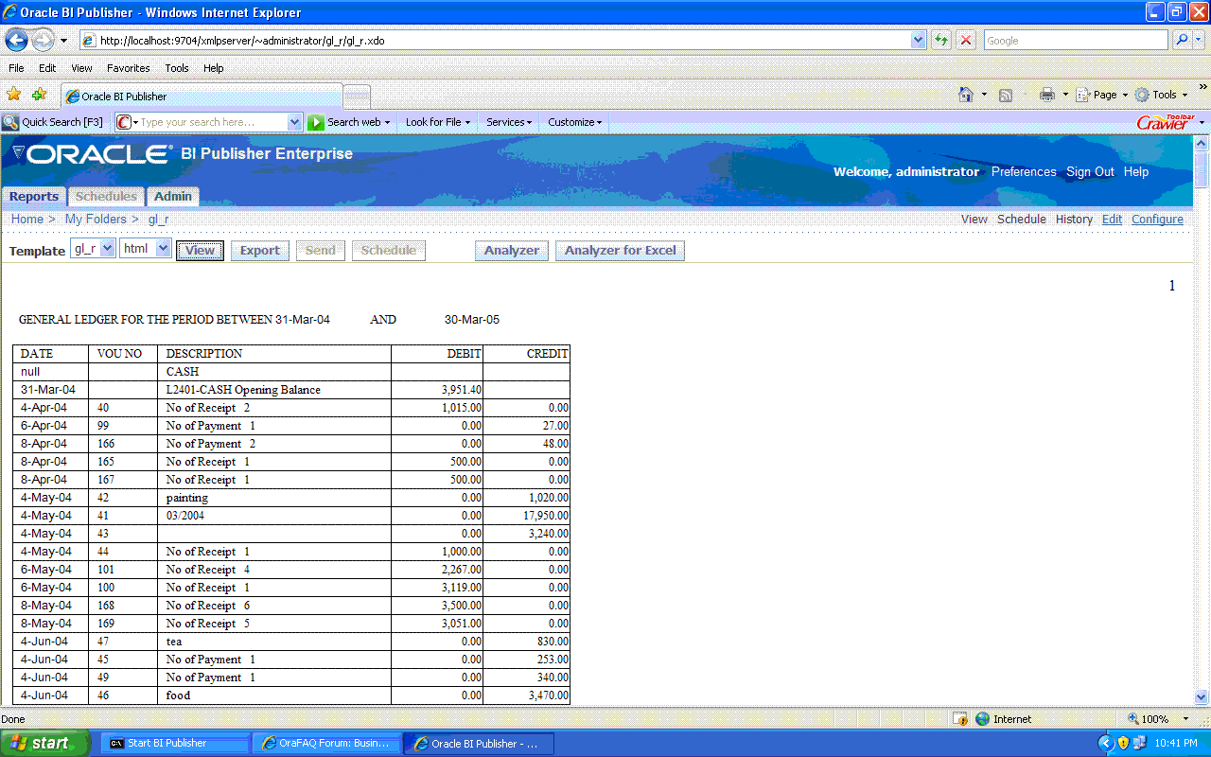The width and height of the screenshot is (1211, 757).
Task: Click green Search web arrow icon
Action: pyautogui.click(x=316, y=122)
